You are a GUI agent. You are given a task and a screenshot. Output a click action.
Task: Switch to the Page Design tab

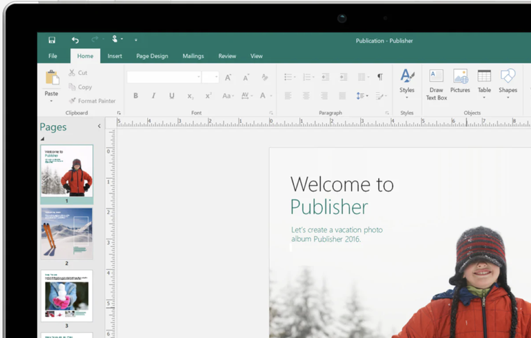[x=152, y=56]
